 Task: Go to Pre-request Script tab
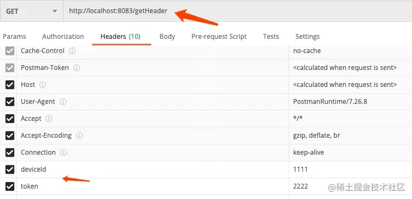219,37
